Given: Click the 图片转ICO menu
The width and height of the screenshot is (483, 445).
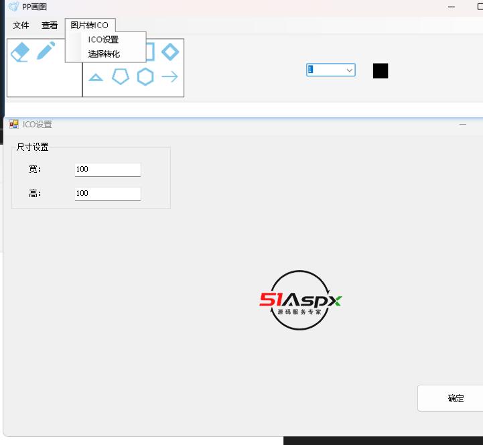Looking at the screenshot, I should [90, 25].
